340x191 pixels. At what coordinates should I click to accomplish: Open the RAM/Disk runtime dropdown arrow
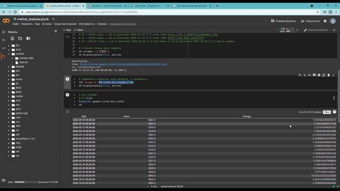297,30
